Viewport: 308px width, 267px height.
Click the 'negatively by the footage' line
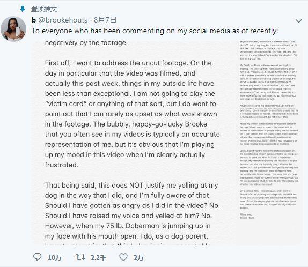pyautogui.click(x=86, y=43)
